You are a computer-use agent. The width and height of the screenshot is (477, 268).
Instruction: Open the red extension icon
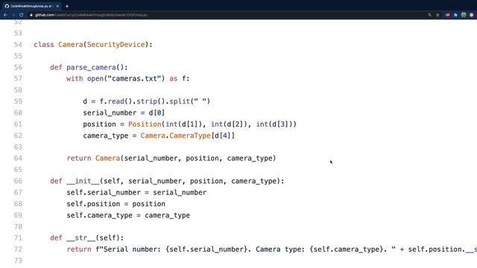447,15
